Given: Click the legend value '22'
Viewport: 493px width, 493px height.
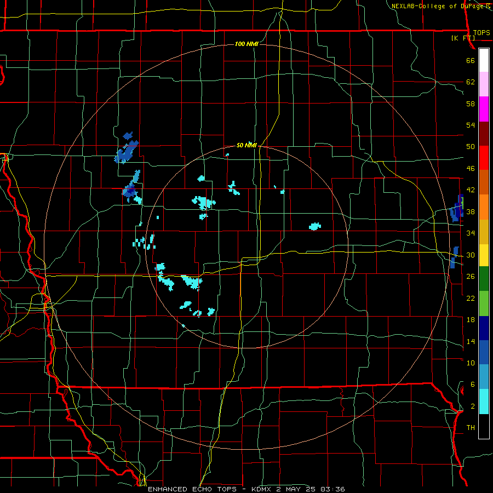Looking at the screenshot, I should 471,298.
